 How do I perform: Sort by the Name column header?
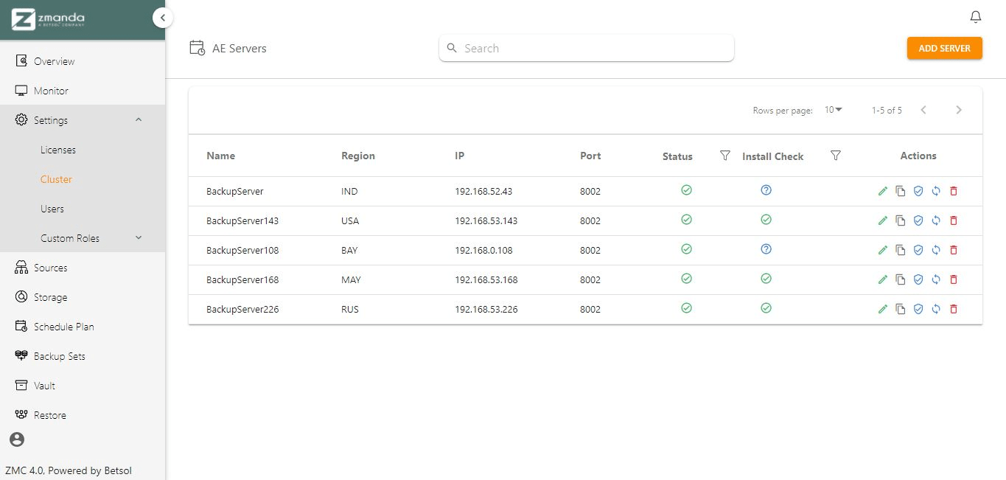coord(220,156)
